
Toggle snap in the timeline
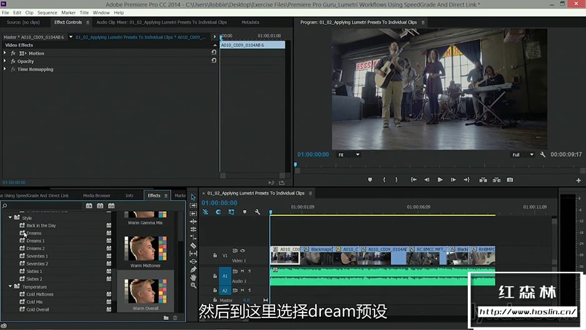click(218, 212)
